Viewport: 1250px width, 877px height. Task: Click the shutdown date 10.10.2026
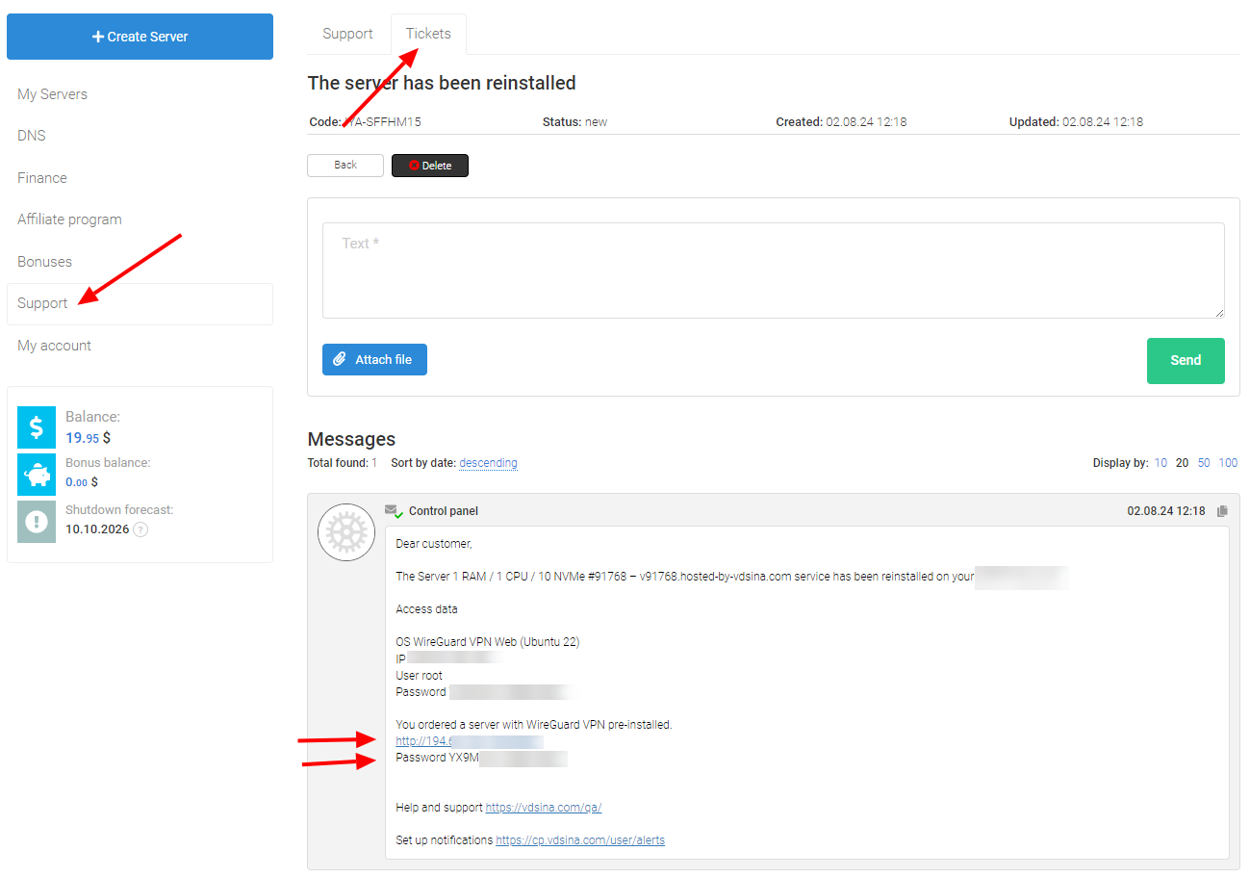[97, 529]
